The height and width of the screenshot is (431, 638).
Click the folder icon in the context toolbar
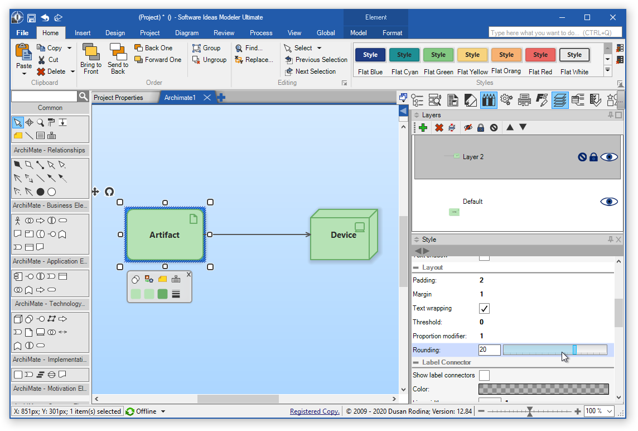pos(162,279)
